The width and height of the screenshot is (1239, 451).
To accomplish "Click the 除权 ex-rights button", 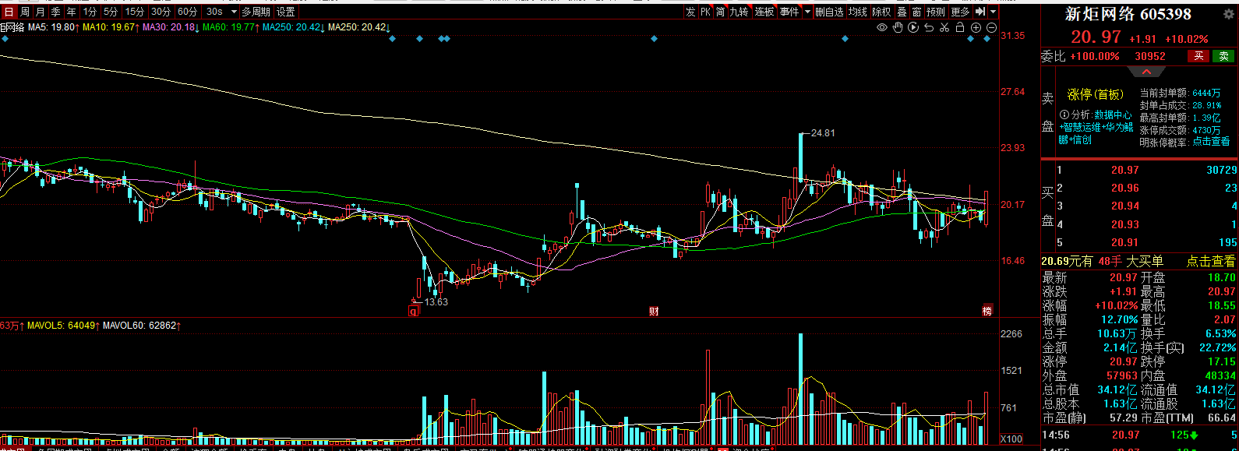I will tap(881, 12).
